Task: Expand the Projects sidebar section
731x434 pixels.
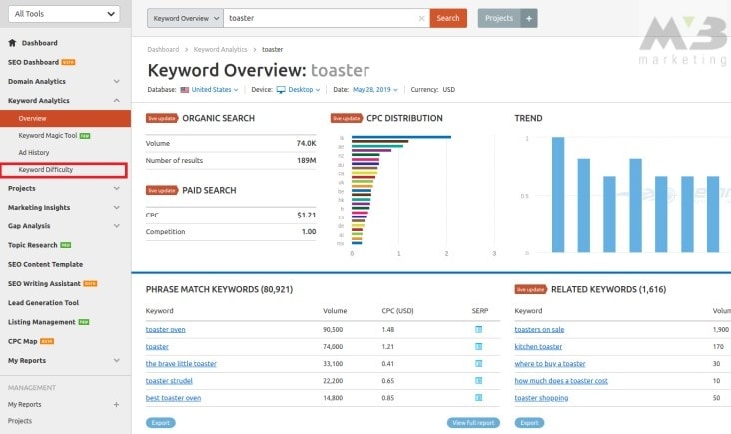Action: click(116, 188)
